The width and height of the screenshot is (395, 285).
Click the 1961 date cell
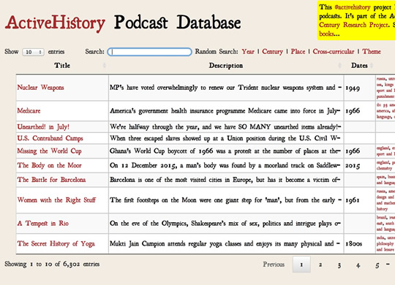(353, 200)
